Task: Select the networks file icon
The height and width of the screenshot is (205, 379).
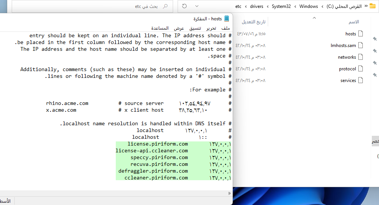Action: [361, 57]
